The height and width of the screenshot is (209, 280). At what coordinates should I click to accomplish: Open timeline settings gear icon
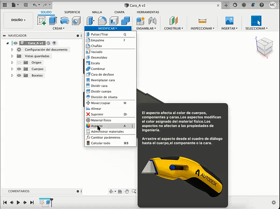pyautogui.click(x=274, y=202)
